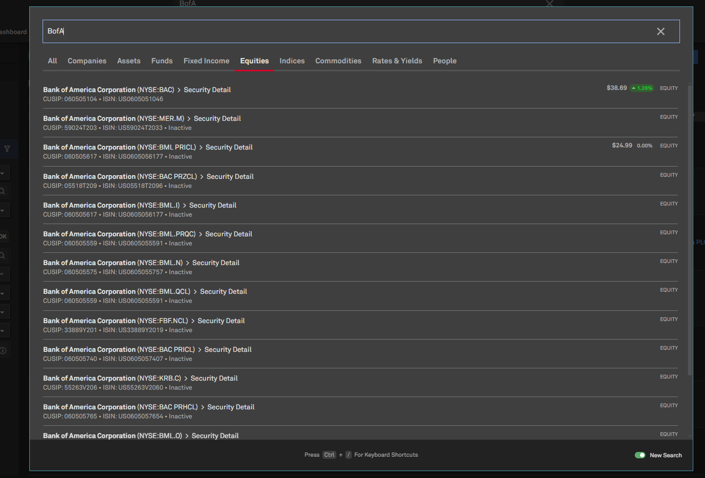The width and height of the screenshot is (705, 478).
Task: Go to the Fixed Income tab
Action: (206, 61)
